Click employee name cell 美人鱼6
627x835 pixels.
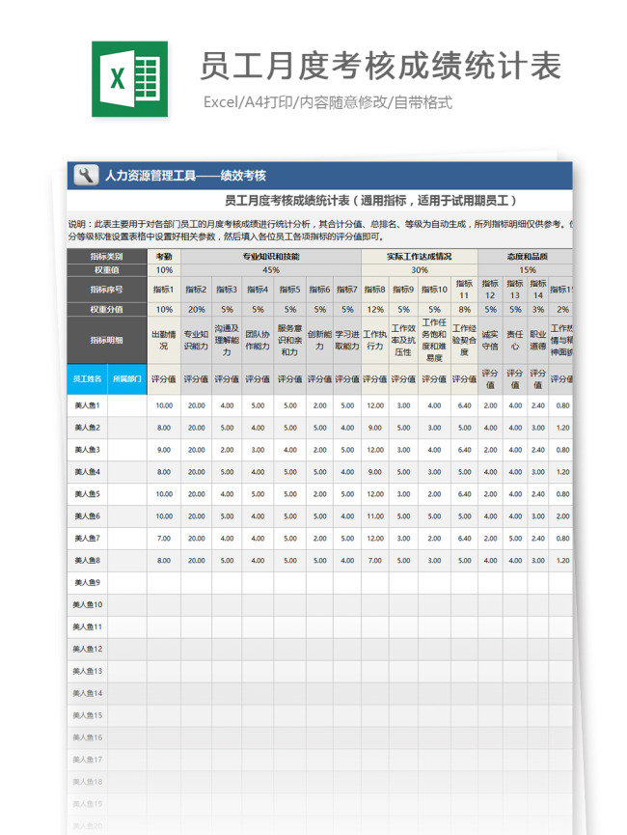(x=87, y=516)
